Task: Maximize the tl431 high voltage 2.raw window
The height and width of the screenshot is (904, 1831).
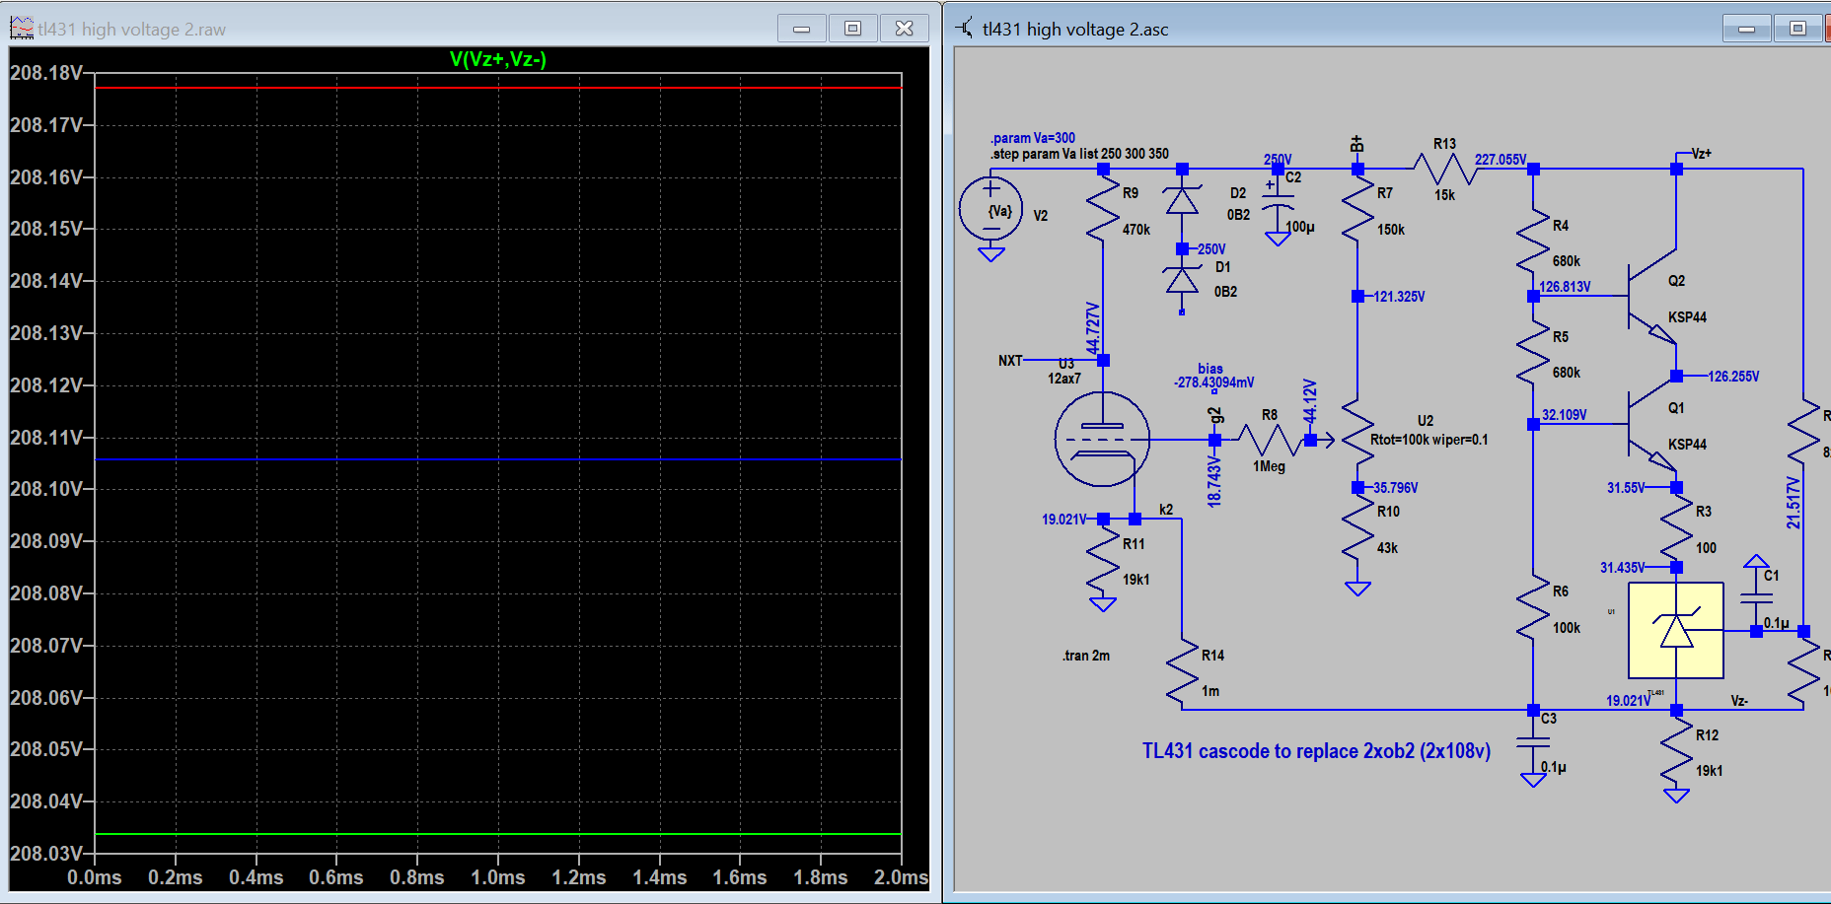Action: click(x=853, y=29)
